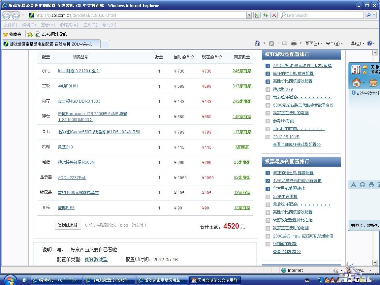Switch to 天尊会暗杀公会专用群 taskbar window
This screenshot has width=380, height=285.
[x=215, y=280]
